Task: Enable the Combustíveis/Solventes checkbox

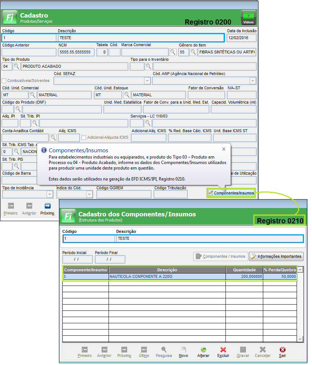Action: click(x=4, y=81)
